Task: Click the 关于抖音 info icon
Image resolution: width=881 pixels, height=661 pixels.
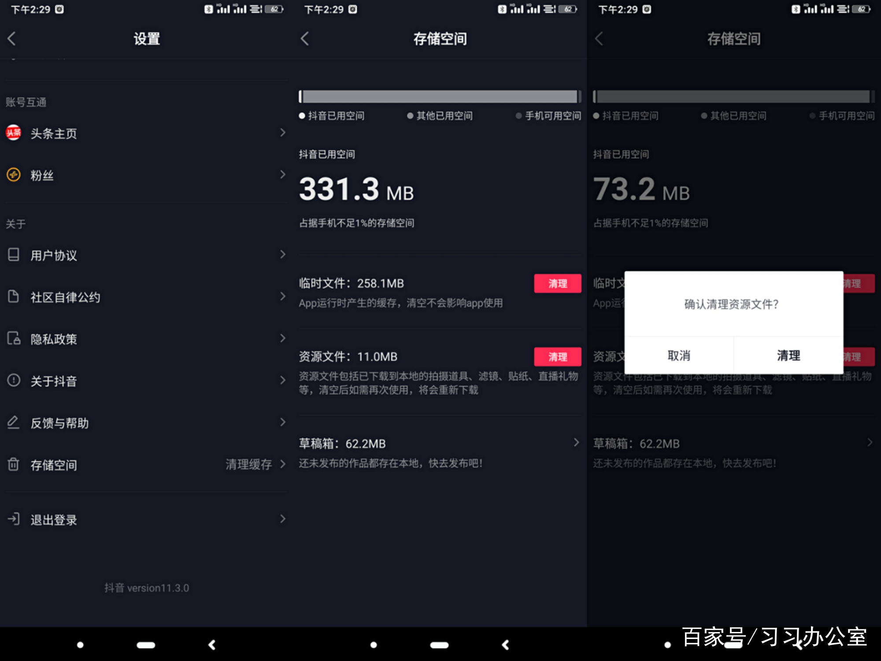Action: [x=13, y=381]
